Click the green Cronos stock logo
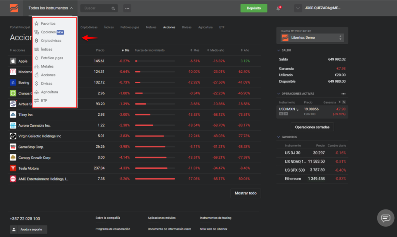 13,93
